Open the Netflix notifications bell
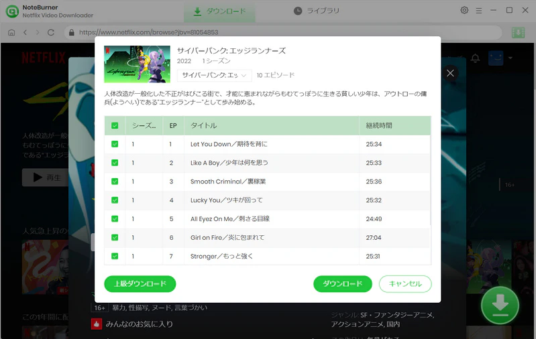Image resolution: width=536 pixels, height=339 pixels. (x=475, y=58)
